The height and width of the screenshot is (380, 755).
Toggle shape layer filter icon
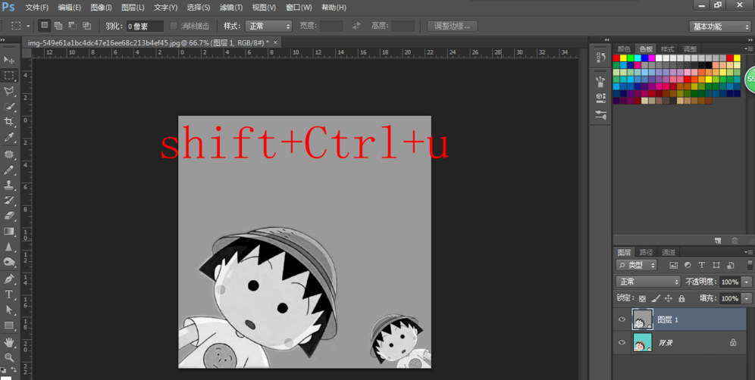pyautogui.click(x=716, y=265)
